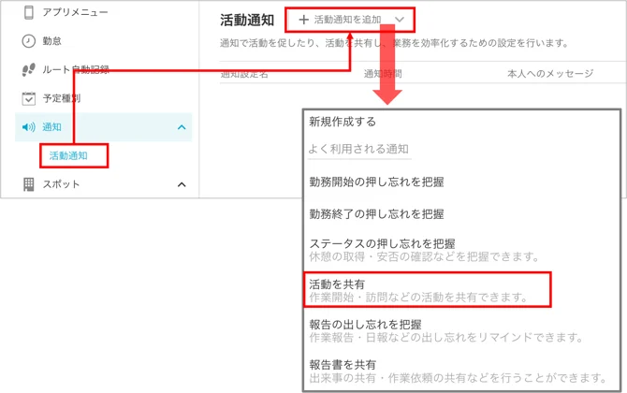Pick 報告書を共有 from the list
Image resolution: width=627 pixels, height=393 pixels.
(x=458, y=371)
